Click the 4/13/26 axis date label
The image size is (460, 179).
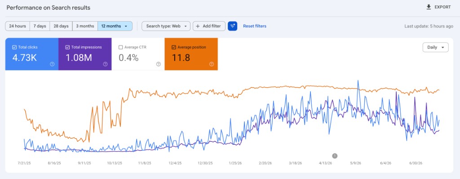[x=326, y=163]
